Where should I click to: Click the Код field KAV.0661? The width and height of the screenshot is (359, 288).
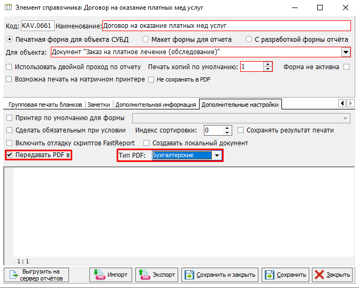tap(37, 26)
